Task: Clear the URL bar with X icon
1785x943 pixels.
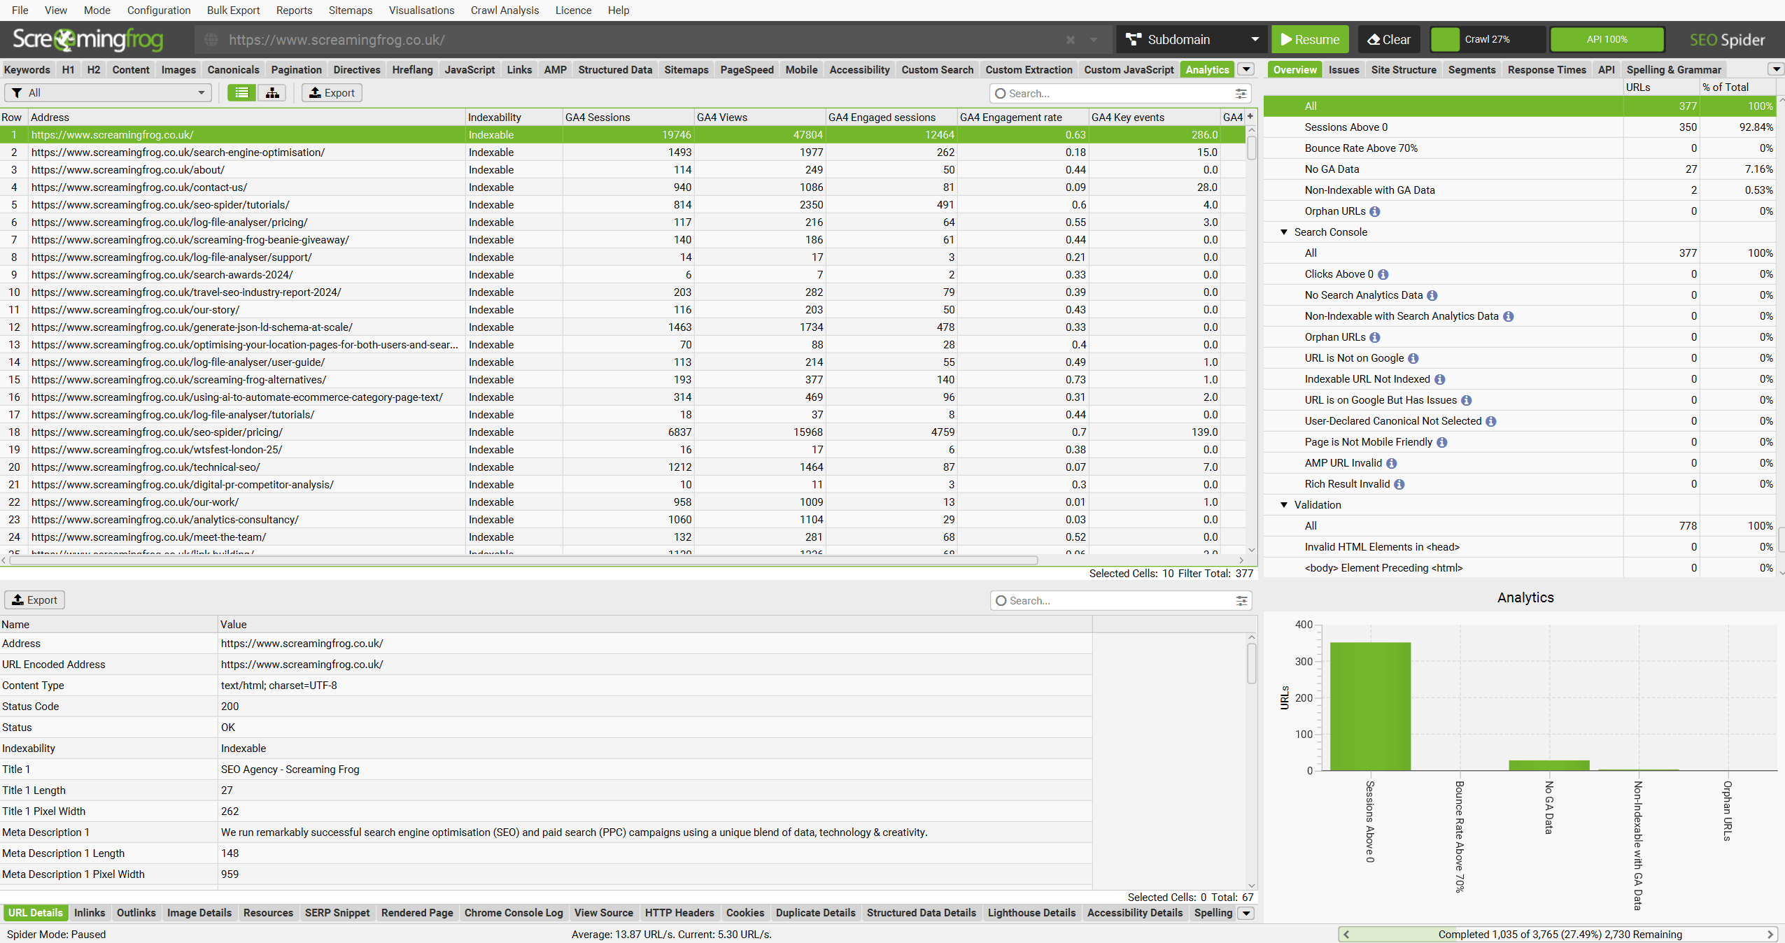Action: (1070, 40)
